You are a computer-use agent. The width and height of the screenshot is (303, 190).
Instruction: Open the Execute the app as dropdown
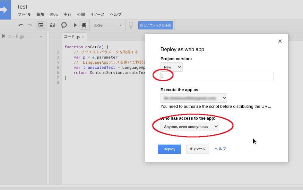click(x=194, y=98)
